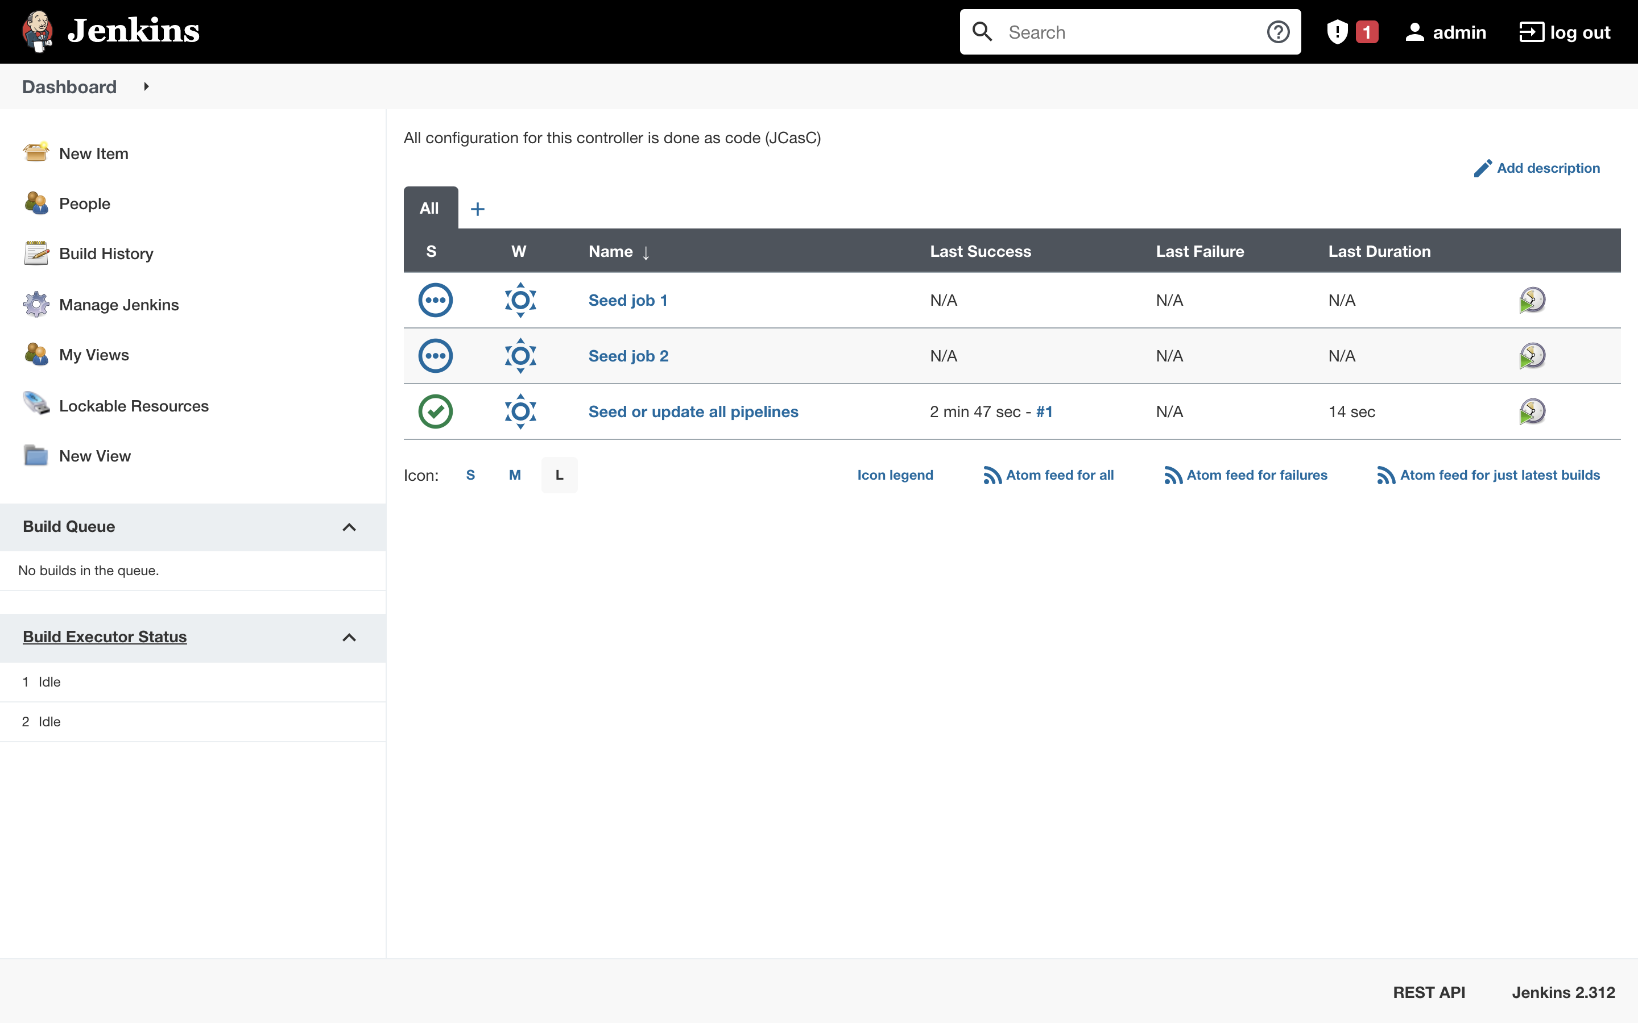
Task: Open Build History notepad icon
Action: pos(36,253)
